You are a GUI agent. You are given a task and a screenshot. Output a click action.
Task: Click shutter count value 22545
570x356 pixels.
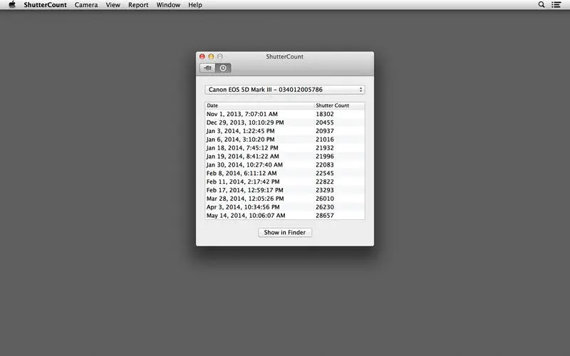[x=325, y=173]
